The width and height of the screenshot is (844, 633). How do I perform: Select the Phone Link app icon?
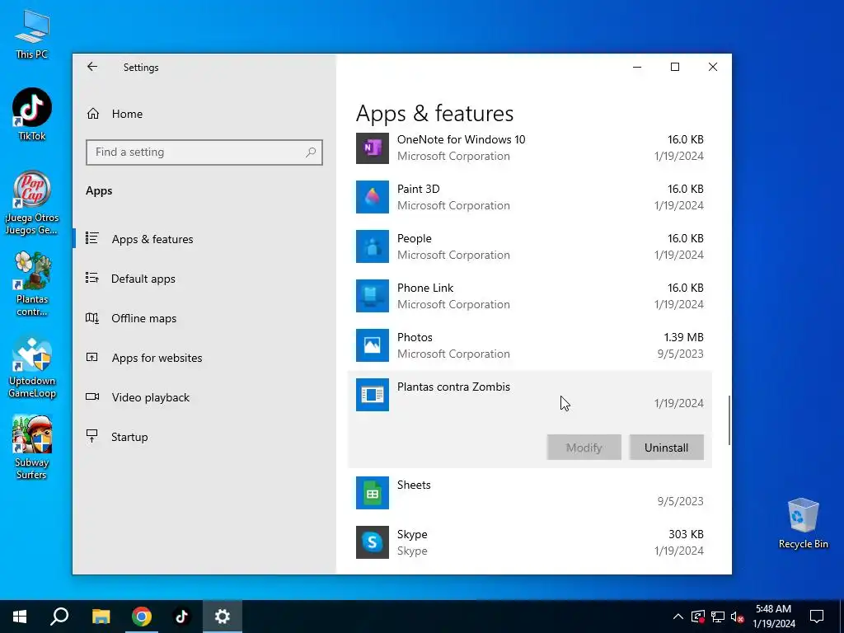[x=373, y=296]
